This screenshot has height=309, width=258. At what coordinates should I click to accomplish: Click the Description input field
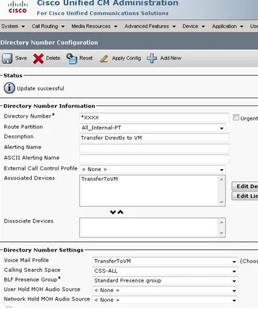(x=154, y=138)
